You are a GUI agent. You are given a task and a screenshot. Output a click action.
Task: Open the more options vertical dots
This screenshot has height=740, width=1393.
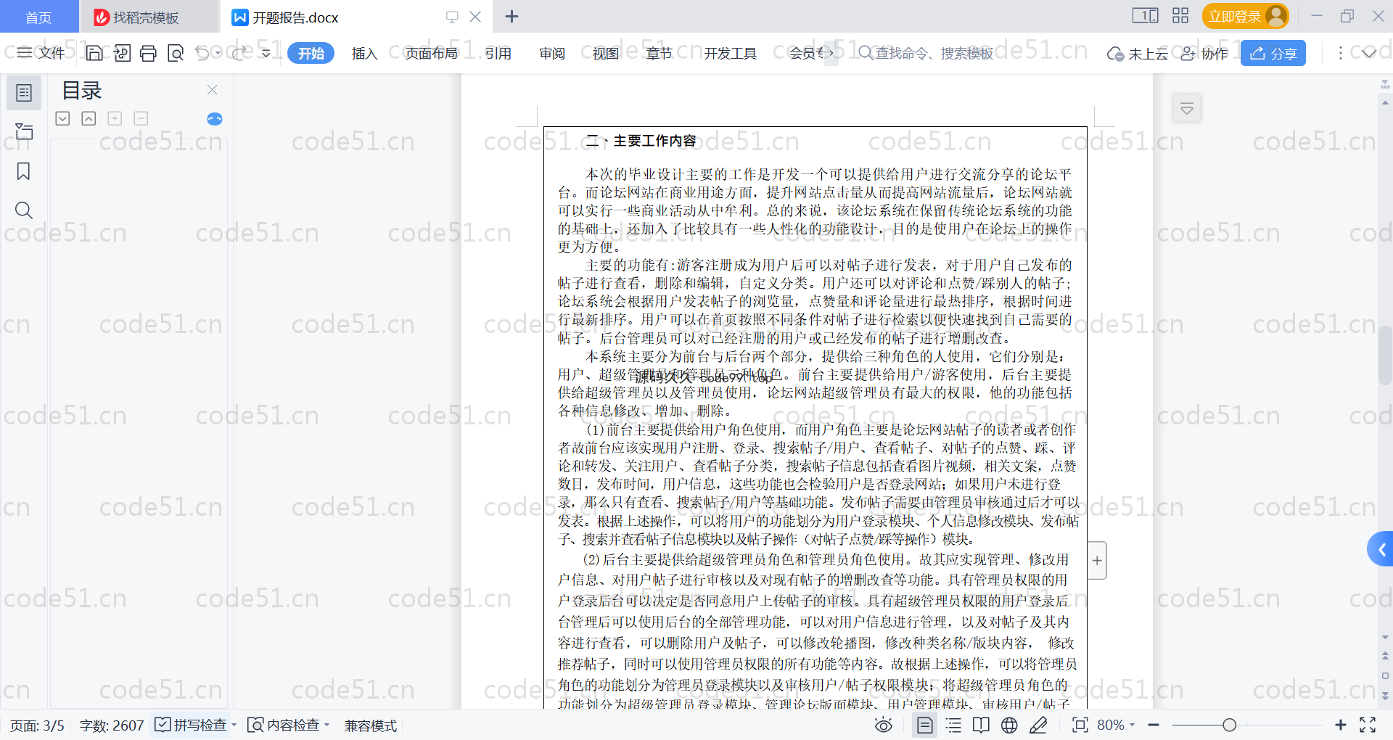(1340, 53)
